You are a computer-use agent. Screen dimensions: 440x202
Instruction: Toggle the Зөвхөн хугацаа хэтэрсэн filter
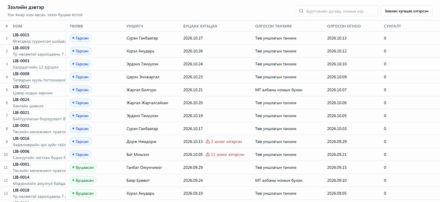406,11
